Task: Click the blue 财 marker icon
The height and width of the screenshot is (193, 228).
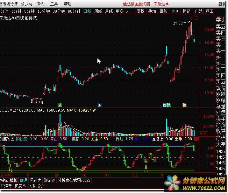Action: pos(100,105)
